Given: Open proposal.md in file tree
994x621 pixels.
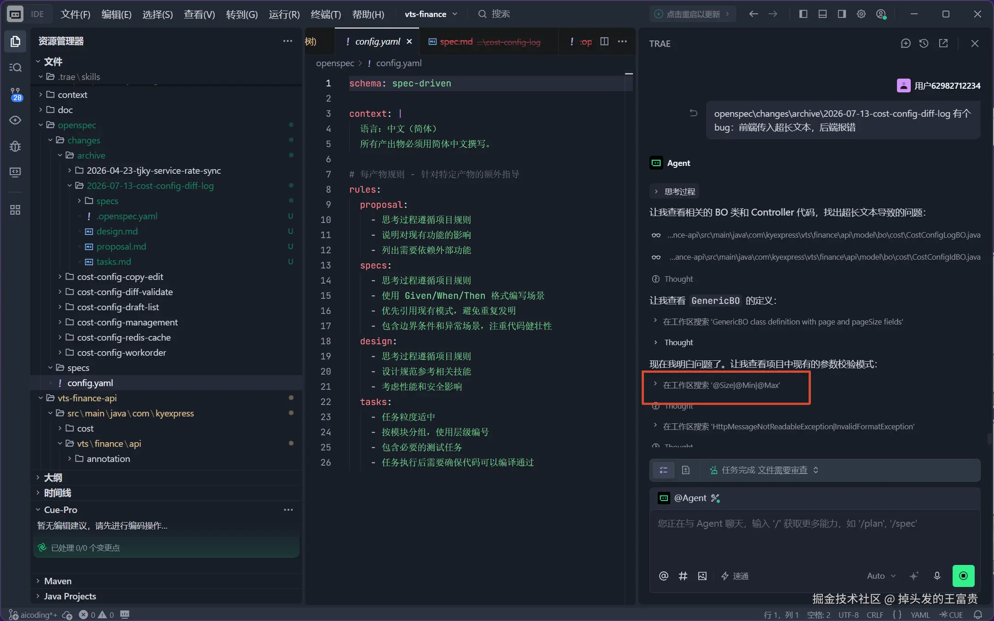Looking at the screenshot, I should coord(121,246).
